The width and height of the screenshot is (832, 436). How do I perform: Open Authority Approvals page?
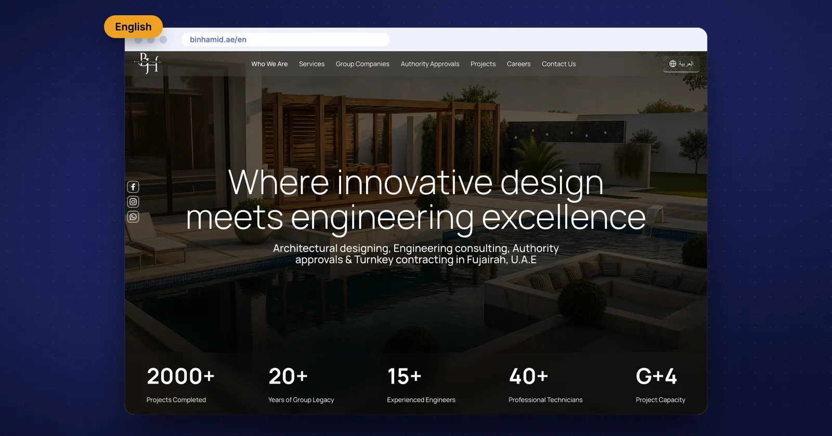click(x=430, y=64)
